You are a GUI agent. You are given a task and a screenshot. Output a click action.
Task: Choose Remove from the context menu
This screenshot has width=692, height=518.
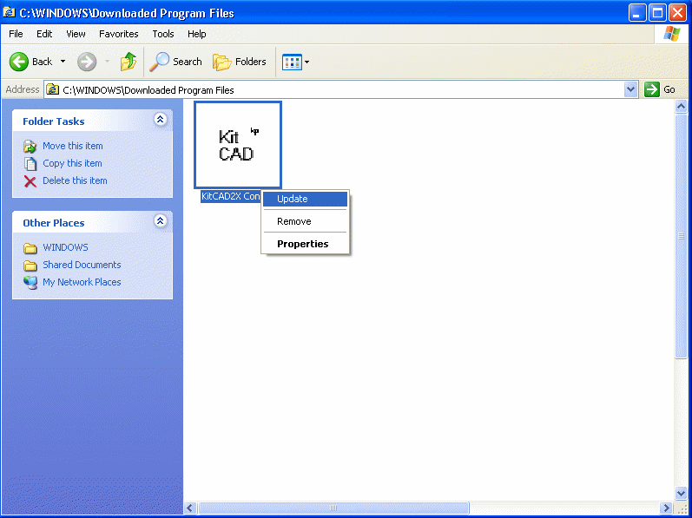(305, 221)
